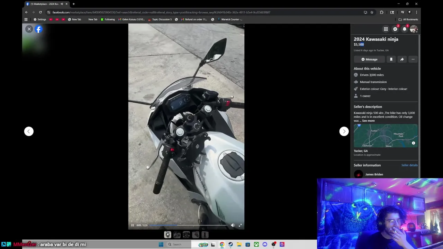Mute the Marketplace tab audio

point(62,4)
